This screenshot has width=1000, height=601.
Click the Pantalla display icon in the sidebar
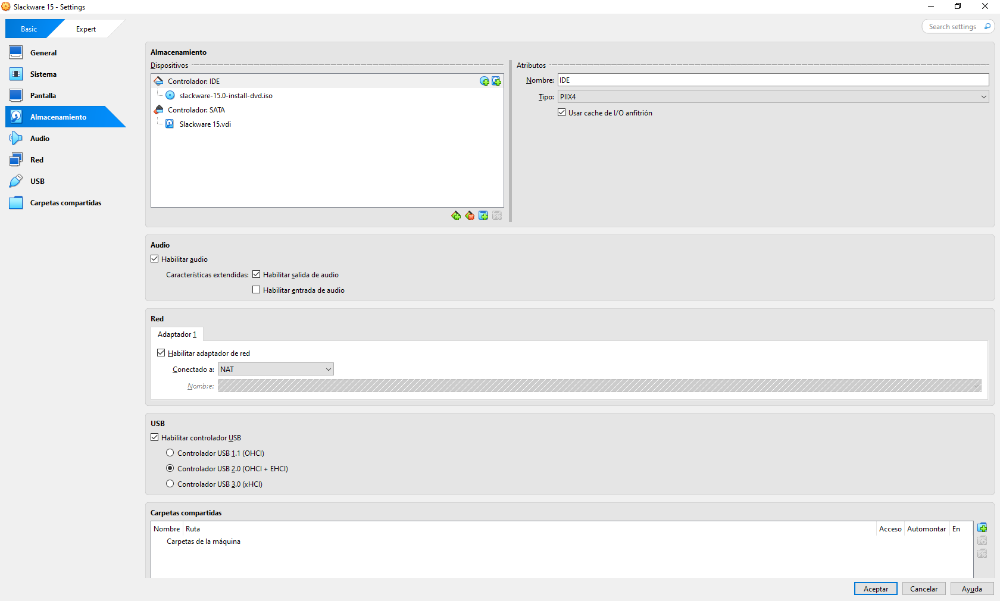(x=16, y=95)
